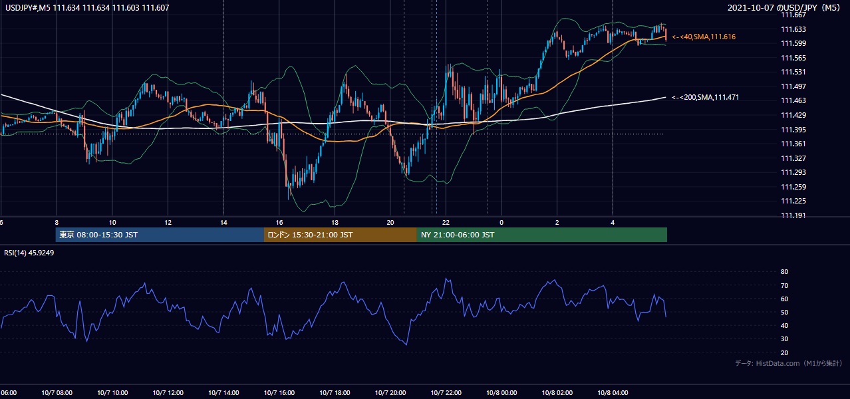
Task: Select the 200 SMA 111.471 label
Action: (706, 97)
